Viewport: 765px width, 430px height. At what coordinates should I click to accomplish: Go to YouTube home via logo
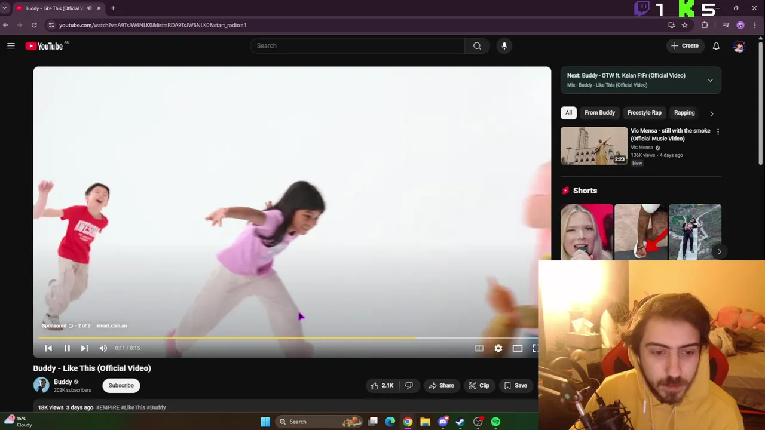pyautogui.click(x=44, y=46)
